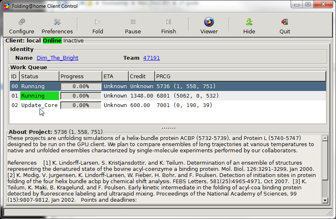Click the Credit column header

click(x=141, y=76)
